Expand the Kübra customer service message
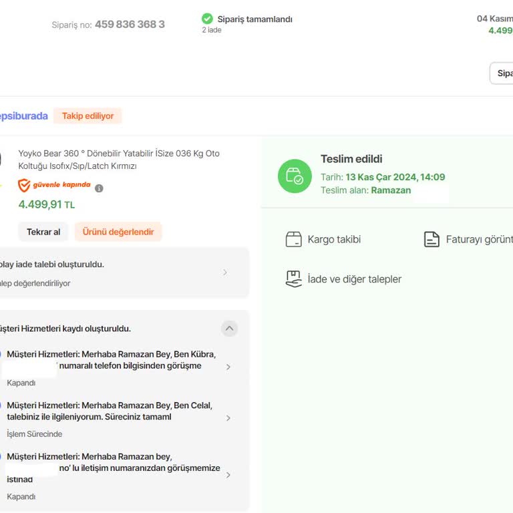The width and height of the screenshot is (513, 513). click(228, 367)
